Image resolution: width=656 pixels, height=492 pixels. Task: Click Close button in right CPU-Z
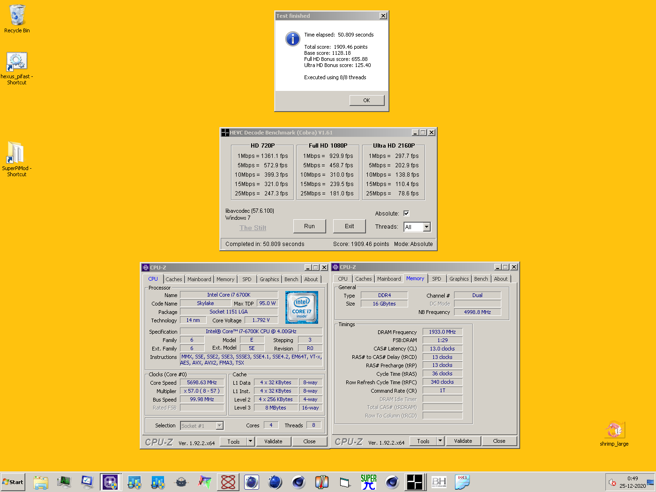pos(499,441)
